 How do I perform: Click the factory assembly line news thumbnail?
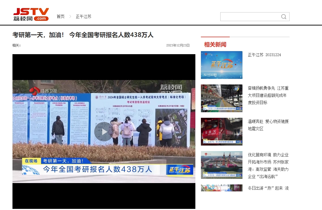[221, 98]
